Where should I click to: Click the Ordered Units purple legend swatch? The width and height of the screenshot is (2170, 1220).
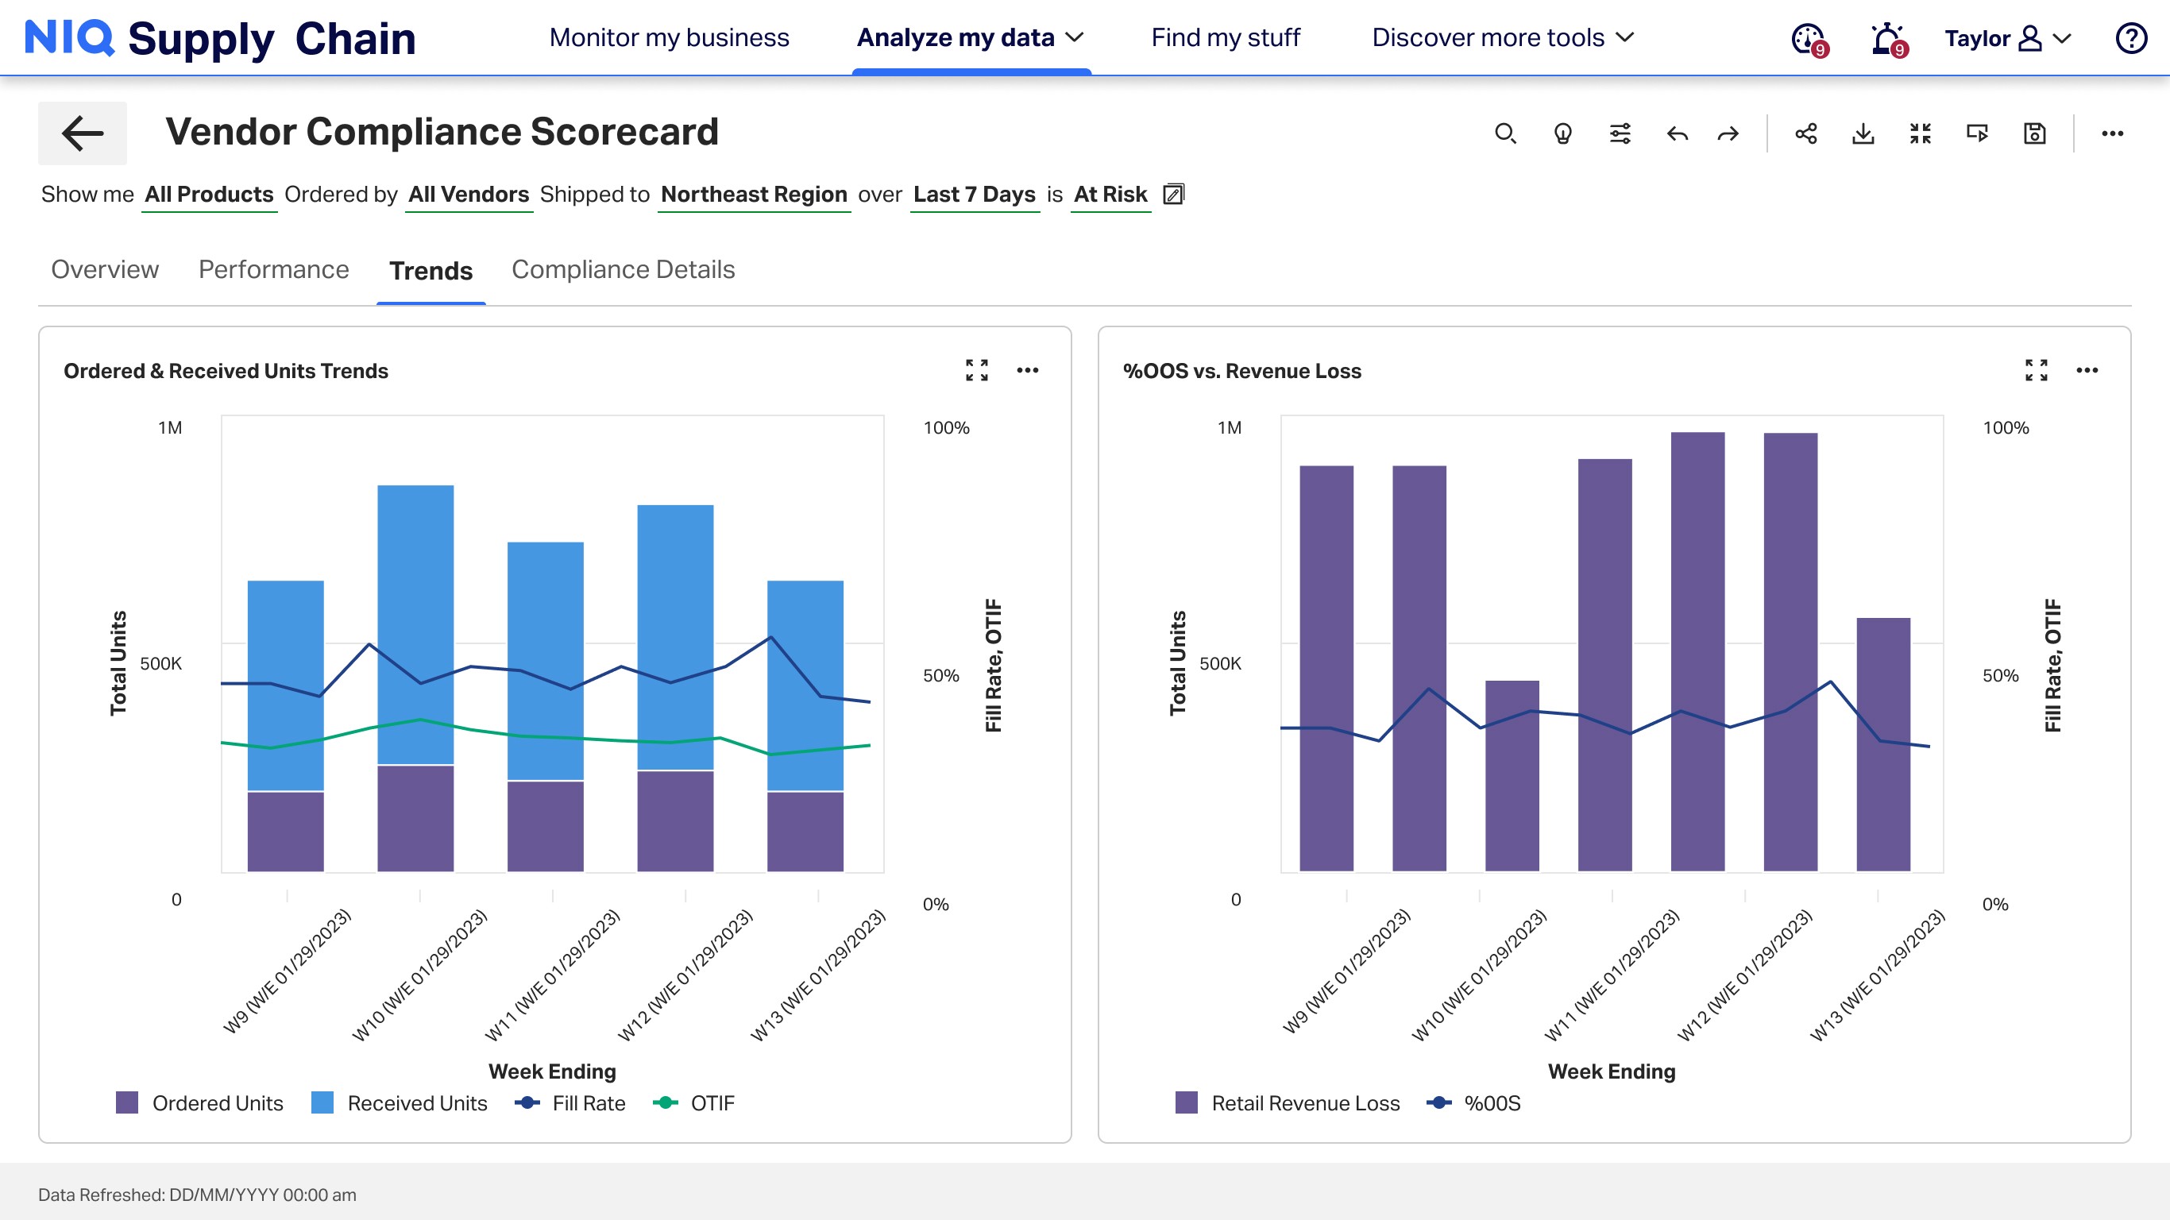point(127,1103)
